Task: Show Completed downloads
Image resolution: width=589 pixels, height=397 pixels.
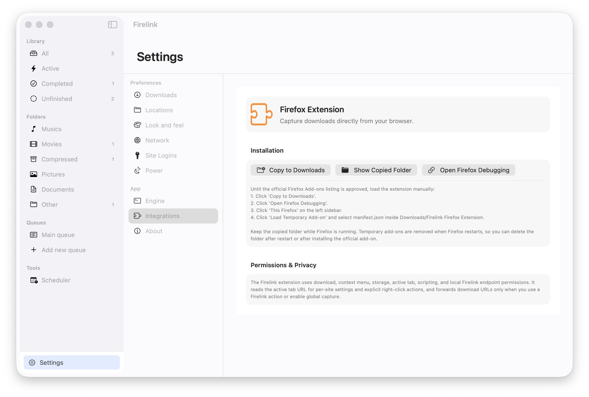Action: pos(72,84)
